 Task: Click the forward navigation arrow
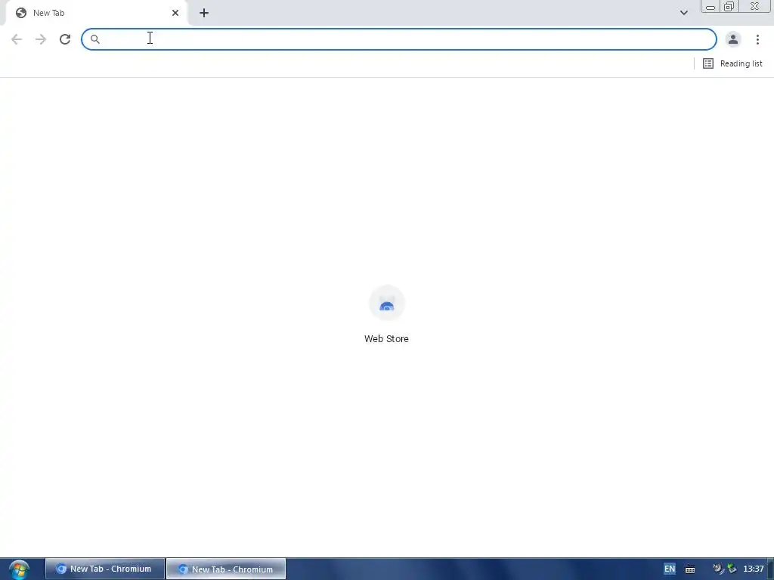click(x=41, y=39)
